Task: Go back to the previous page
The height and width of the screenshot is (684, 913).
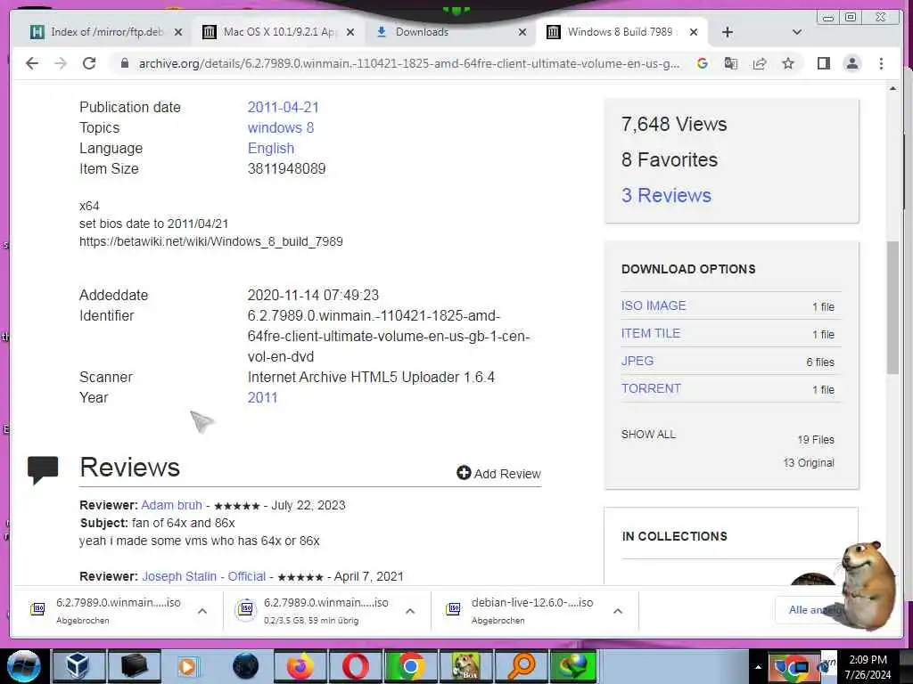Action: click(x=32, y=63)
